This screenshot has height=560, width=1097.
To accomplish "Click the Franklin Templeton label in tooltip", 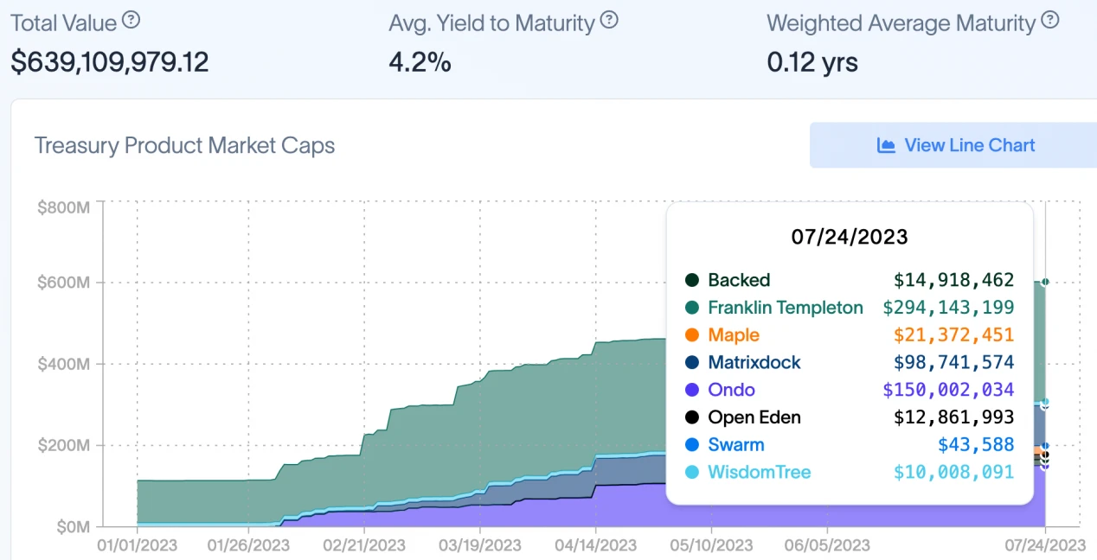I will tap(786, 308).
